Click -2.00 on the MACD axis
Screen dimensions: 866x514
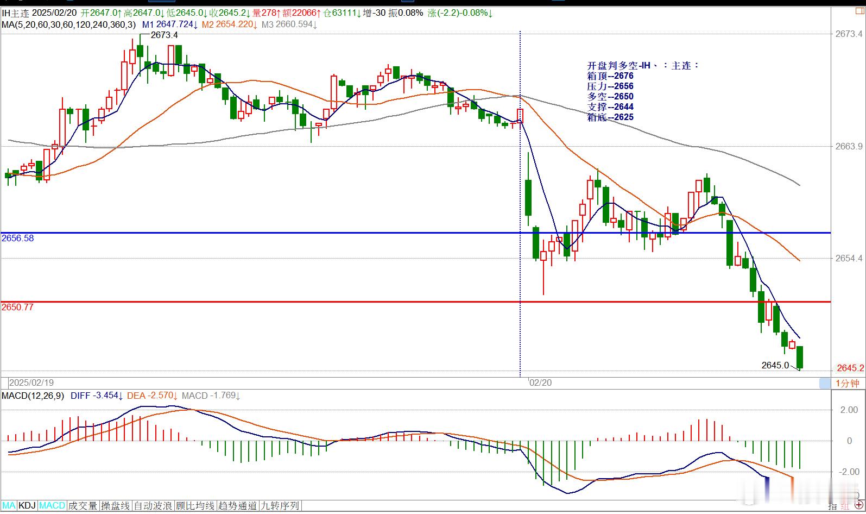tap(848, 472)
